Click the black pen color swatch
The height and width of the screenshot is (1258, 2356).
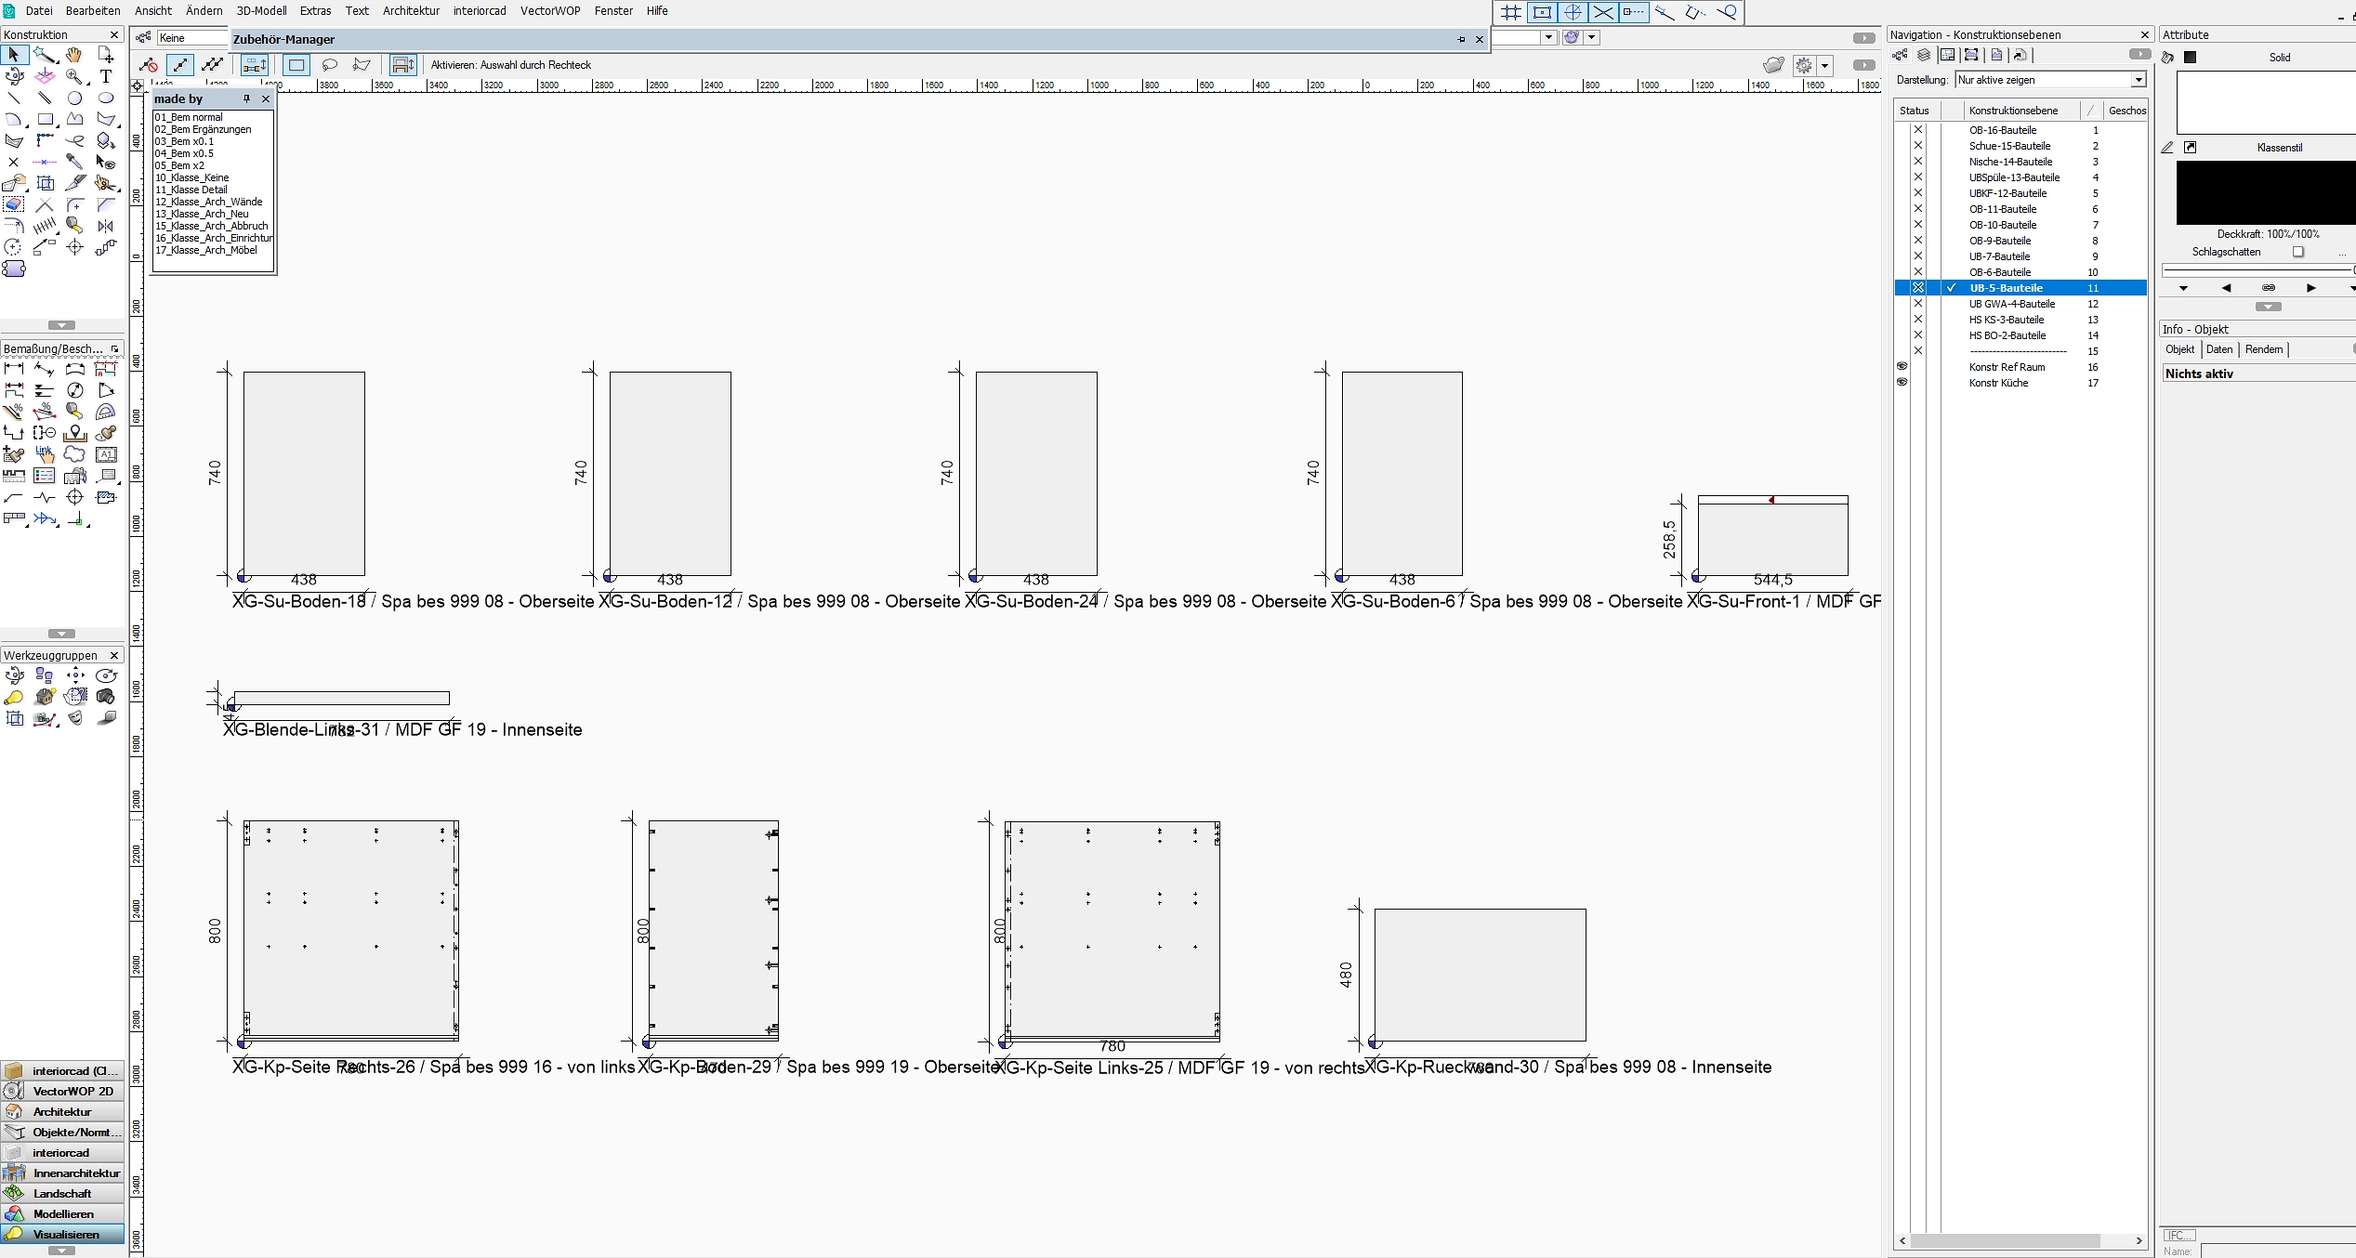2265,192
